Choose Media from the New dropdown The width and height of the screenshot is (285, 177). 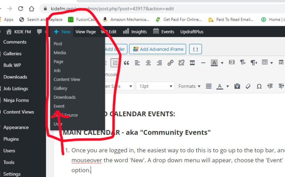click(x=60, y=53)
